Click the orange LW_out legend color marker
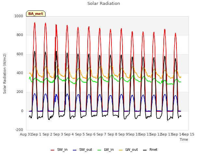Screen dimensions: 208x156 (121, 150)
